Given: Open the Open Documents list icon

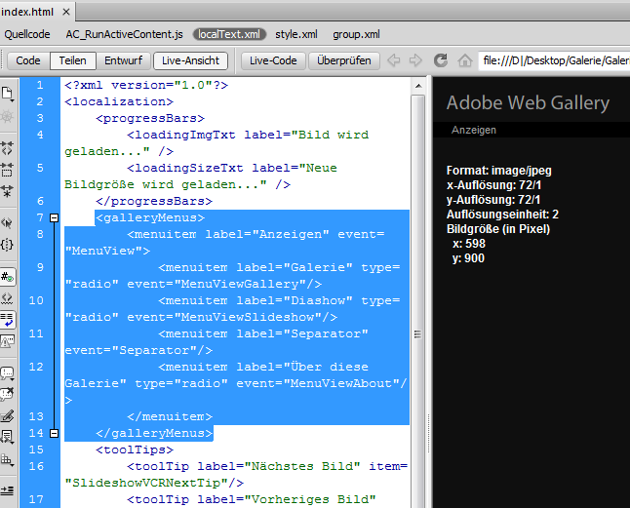Looking at the screenshot, I should [8, 95].
